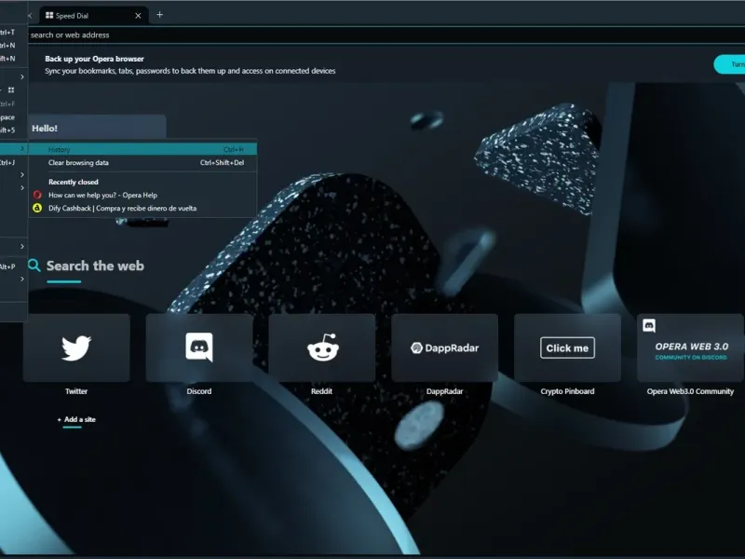Open the Crypto Pinboard tile
Viewport: 745px width, 559px height.
coord(567,348)
